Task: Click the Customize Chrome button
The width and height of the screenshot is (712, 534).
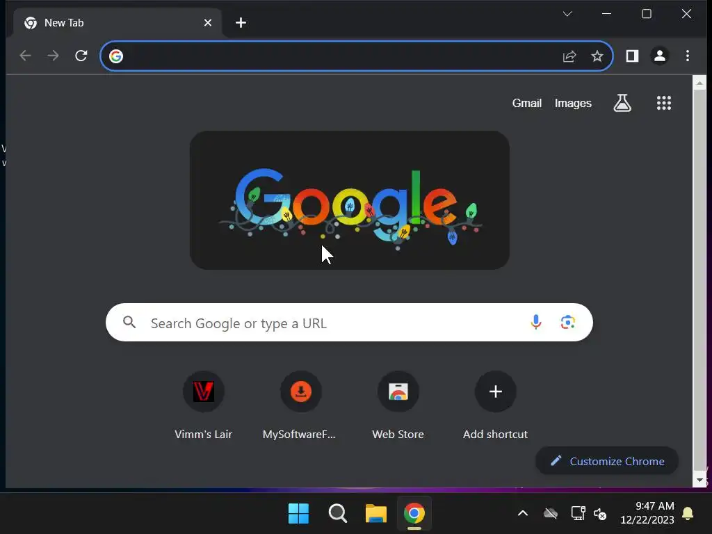Action: coord(607,461)
